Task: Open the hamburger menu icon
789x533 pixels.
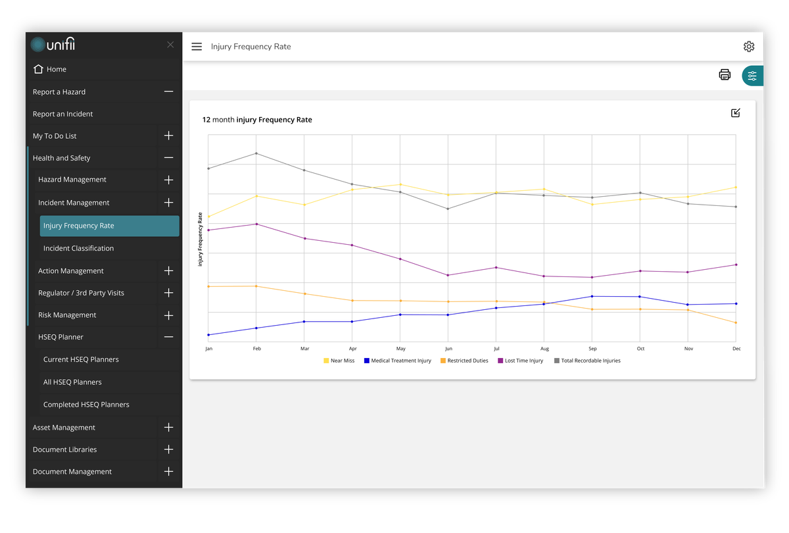Action: [x=197, y=47]
